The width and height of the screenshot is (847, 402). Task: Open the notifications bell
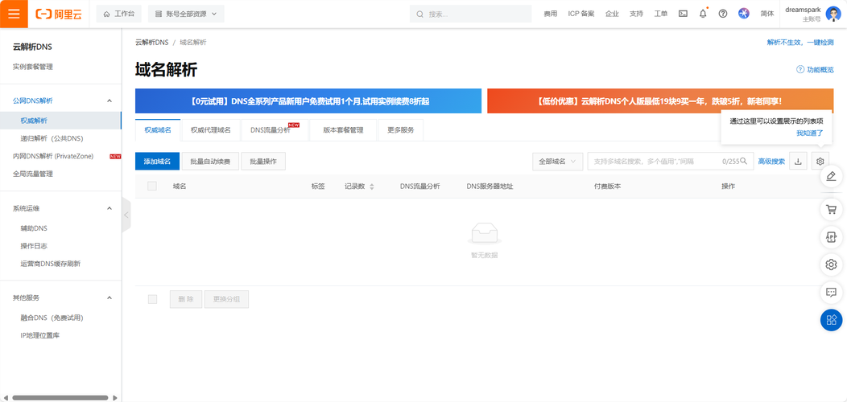point(703,14)
